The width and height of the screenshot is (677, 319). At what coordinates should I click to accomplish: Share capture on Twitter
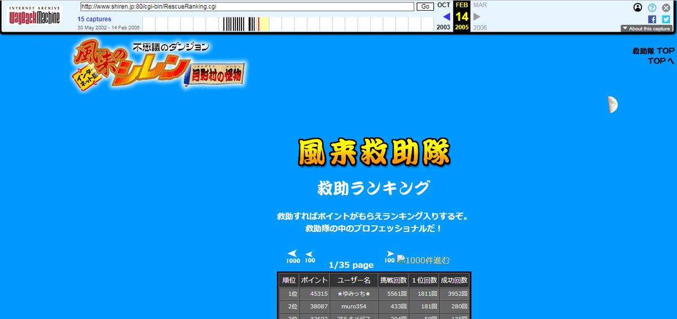coord(666,19)
